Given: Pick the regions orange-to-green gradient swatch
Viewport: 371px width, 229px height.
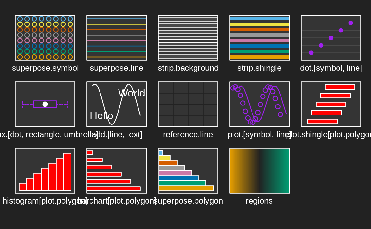Looking at the screenshot, I should click(x=260, y=170).
